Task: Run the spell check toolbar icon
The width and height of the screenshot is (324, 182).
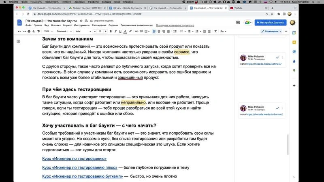Action: 34,32
